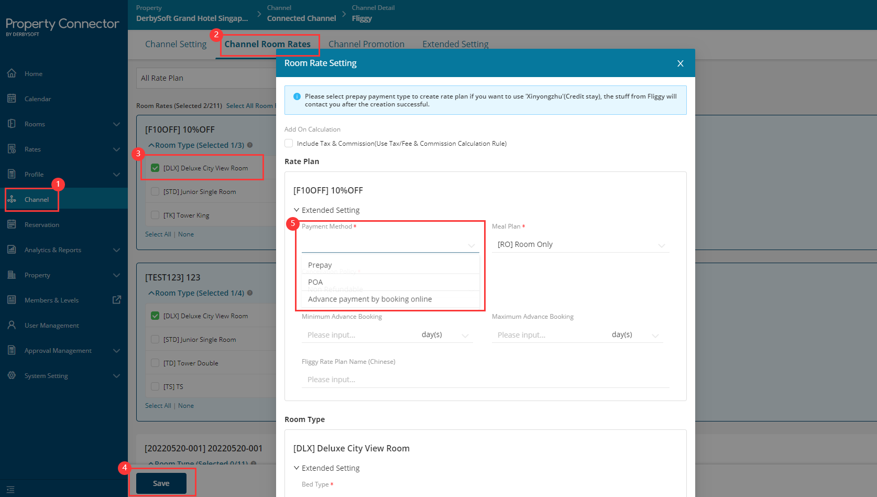
Task: Expand the System Setting sidebar menu
Action: (x=116, y=376)
